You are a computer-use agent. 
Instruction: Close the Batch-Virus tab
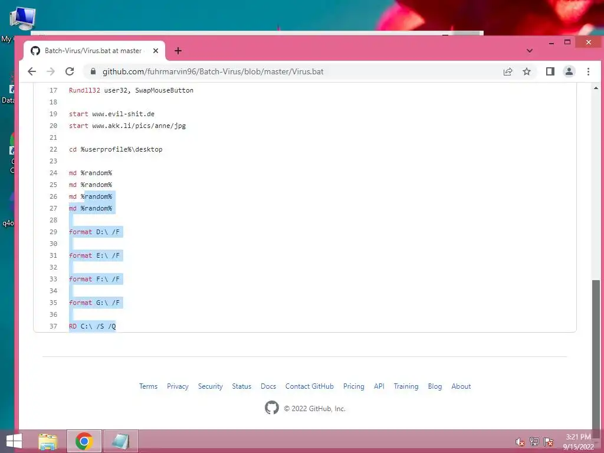point(156,51)
